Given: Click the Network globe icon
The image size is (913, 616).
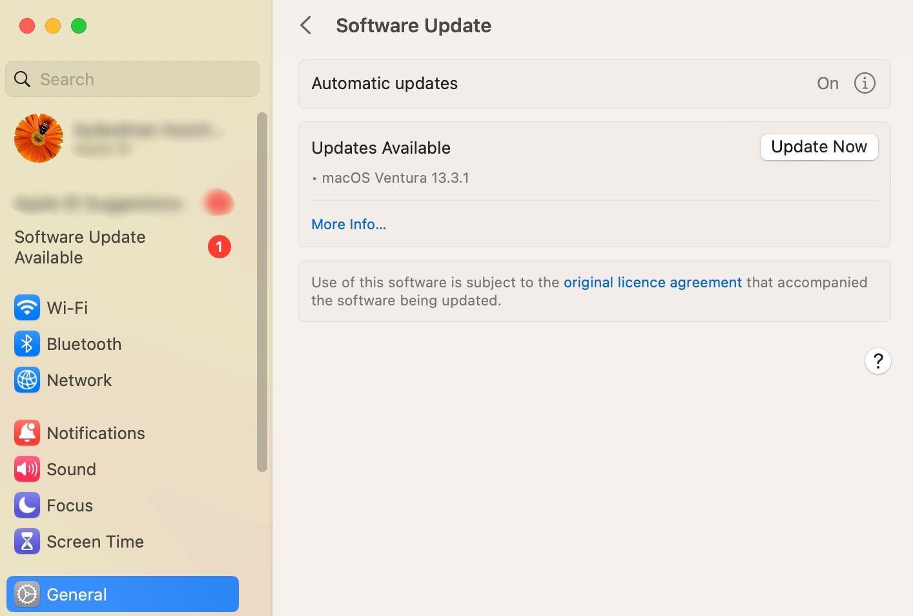Looking at the screenshot, I should [27, 380].
